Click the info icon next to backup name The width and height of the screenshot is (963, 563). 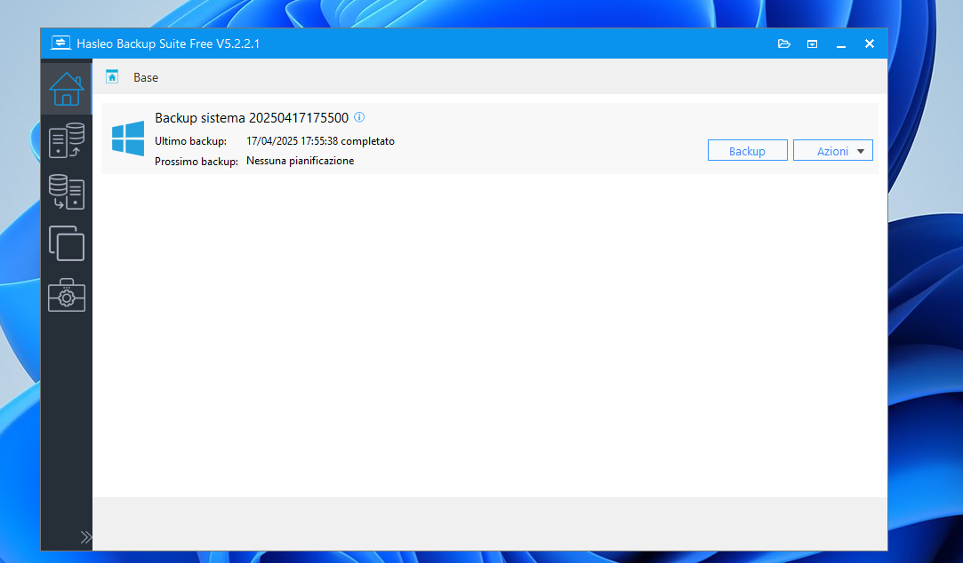tap(359, 117)
